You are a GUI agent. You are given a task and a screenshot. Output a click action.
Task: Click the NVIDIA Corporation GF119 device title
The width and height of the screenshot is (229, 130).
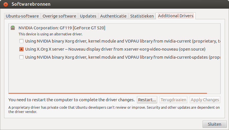point(62,28)
